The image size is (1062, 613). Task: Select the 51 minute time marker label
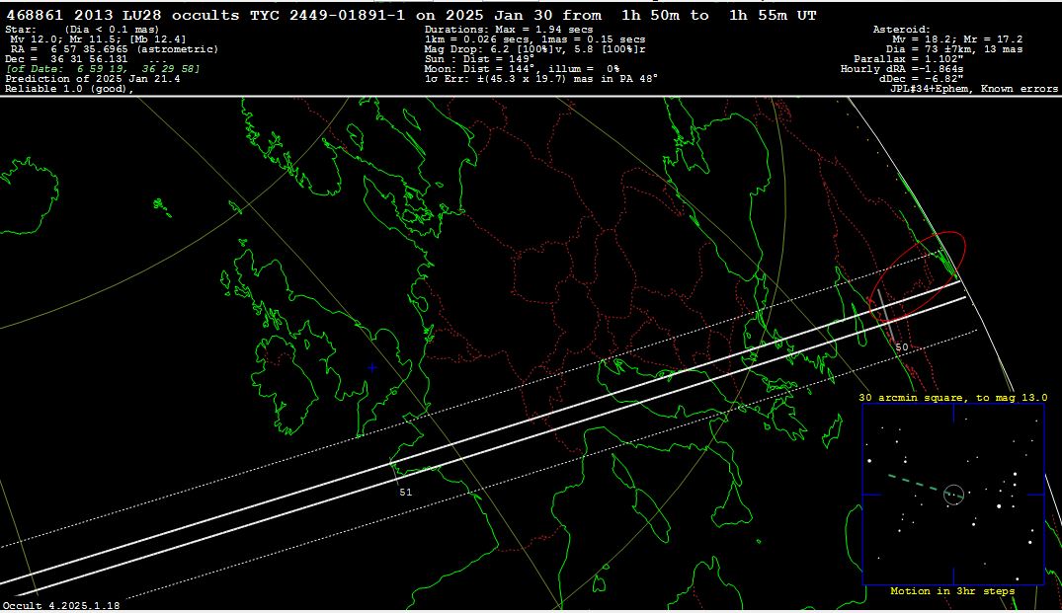(x=405, y=492)
